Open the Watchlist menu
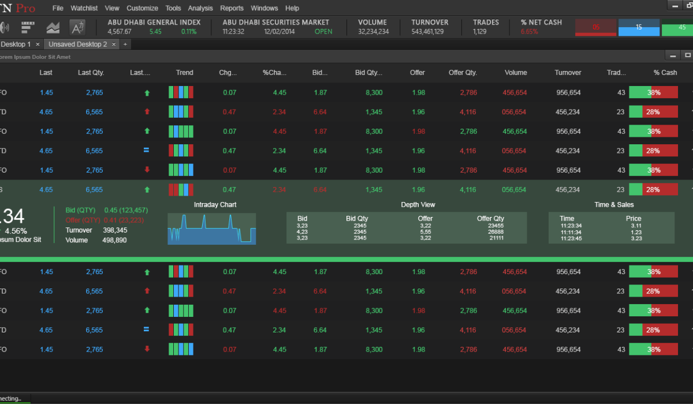This screenshot has width=693, height=404. 84,8
